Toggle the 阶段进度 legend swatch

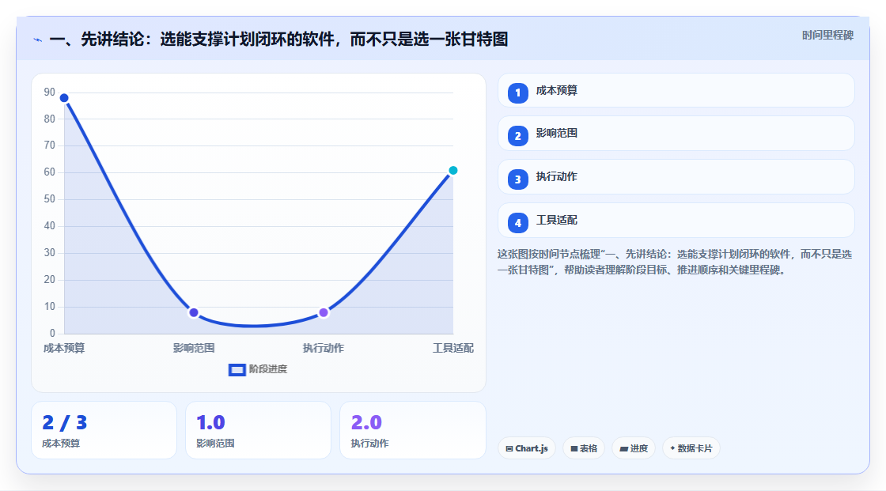(237, 370)
